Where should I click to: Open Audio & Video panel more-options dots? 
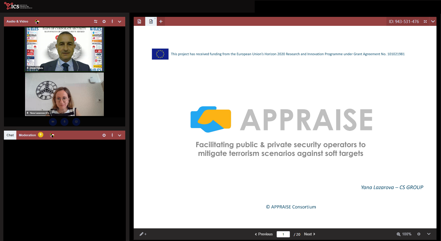(112, 21)
